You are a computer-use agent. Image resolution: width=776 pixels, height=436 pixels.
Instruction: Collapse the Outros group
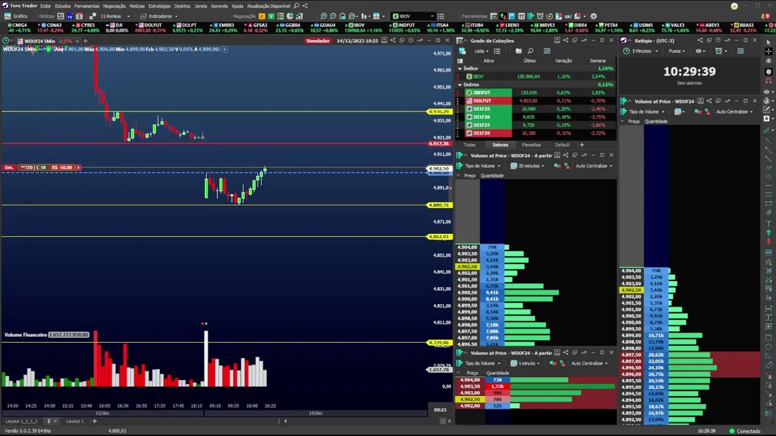click(460, 85)
